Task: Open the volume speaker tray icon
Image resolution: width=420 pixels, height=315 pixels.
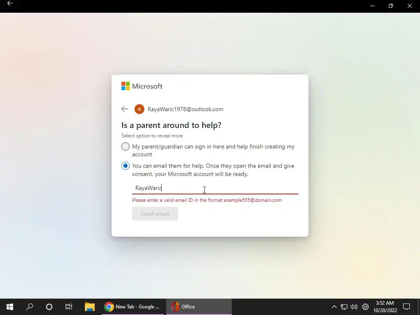Action: [x=354, y=307]
